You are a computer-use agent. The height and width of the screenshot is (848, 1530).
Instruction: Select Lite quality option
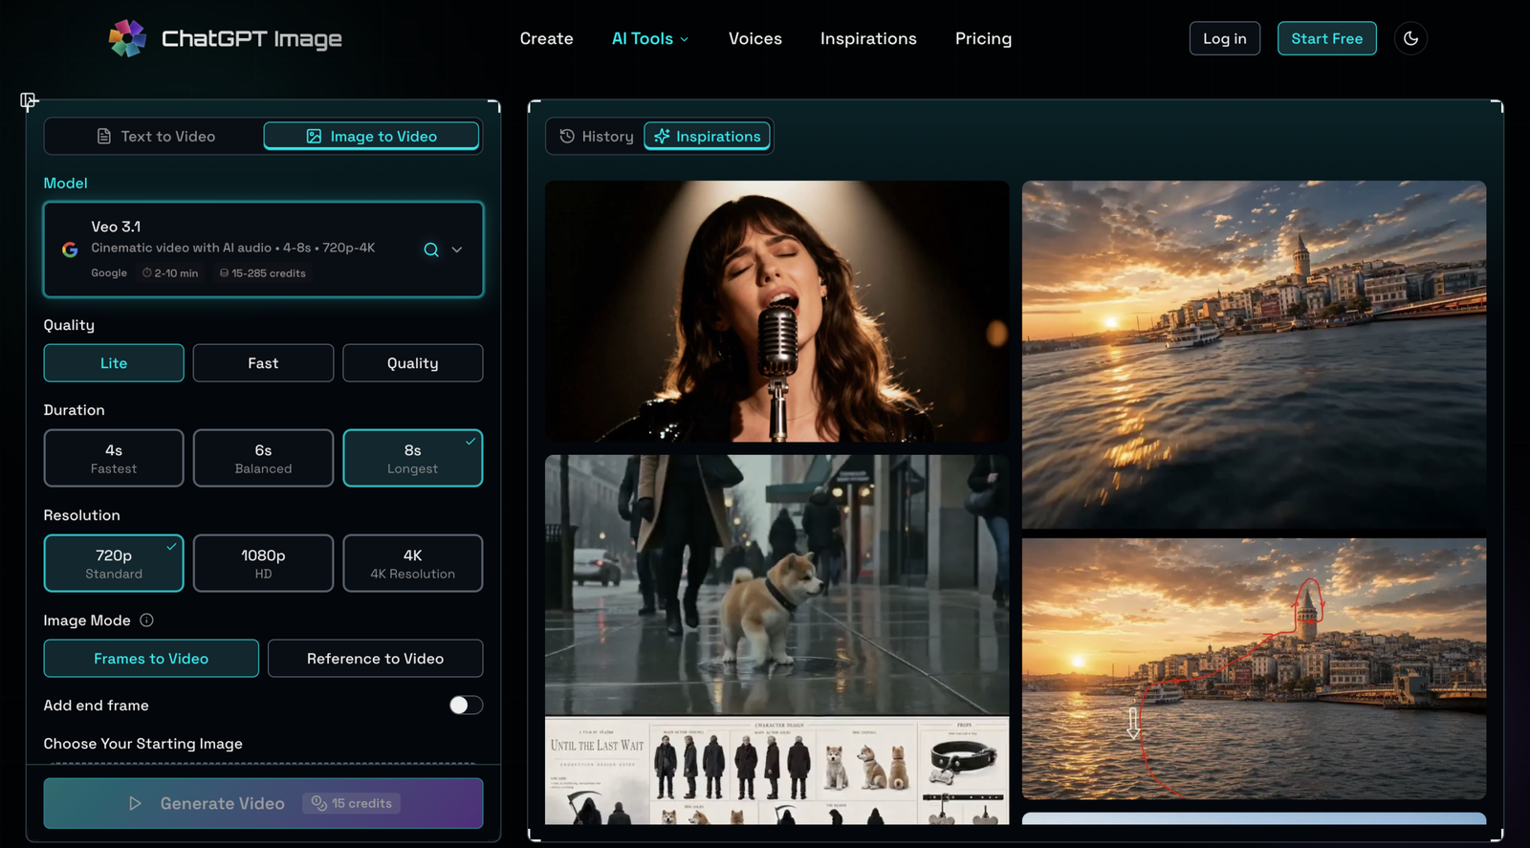(x=114, y=363)
